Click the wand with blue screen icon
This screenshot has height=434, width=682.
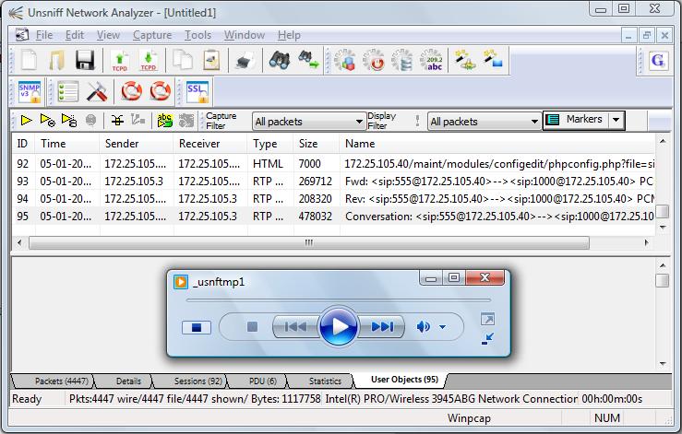493,60
